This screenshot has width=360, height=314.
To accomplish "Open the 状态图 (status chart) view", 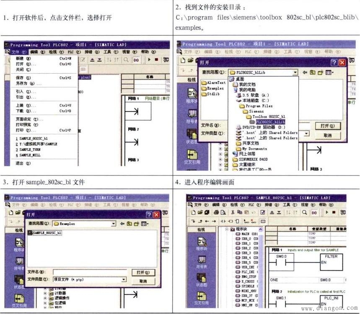I will tap(202, 277).
